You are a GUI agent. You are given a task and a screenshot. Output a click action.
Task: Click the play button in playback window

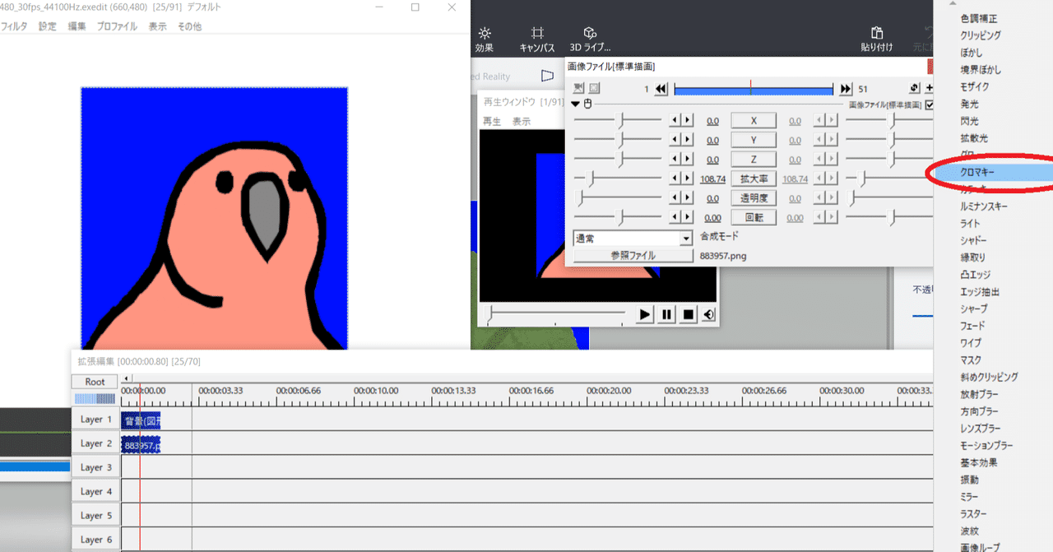point(645,314)
